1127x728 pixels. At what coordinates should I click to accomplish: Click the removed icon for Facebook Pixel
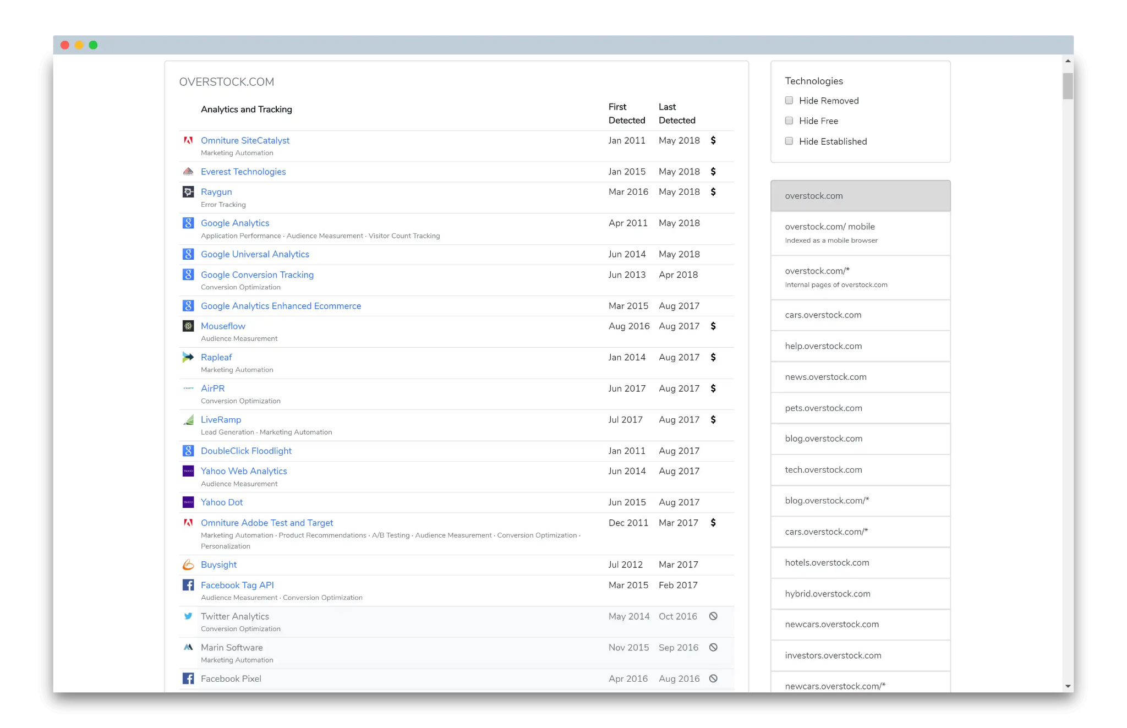pyautogui.click(x=713, y=678)
